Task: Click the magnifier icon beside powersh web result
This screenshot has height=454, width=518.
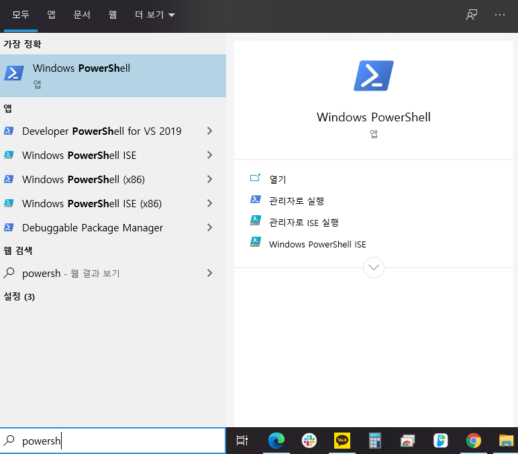Action: pyautogui.click(x=9, y=273)
